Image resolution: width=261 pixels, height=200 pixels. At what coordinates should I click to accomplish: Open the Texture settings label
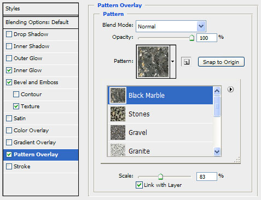[x=30, y=107]
